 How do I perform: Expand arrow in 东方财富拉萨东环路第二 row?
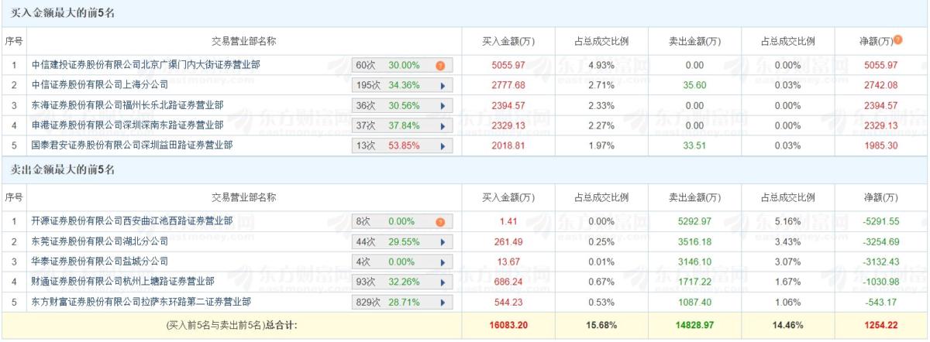(x=443, y=302)
